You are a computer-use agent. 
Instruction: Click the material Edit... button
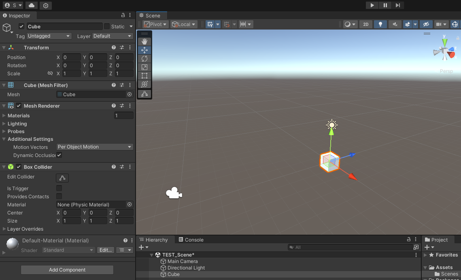click(x=105, y=250)
